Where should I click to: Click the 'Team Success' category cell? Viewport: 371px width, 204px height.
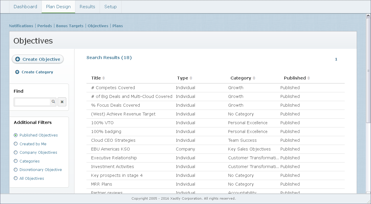click(242, 140)
